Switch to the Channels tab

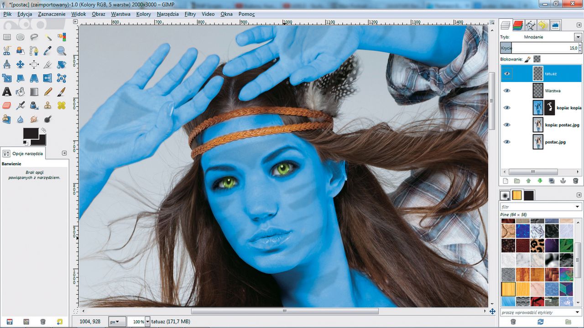(x=517, y=25)
